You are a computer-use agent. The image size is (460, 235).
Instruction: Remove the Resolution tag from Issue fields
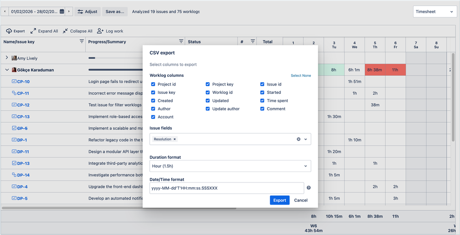175,139
